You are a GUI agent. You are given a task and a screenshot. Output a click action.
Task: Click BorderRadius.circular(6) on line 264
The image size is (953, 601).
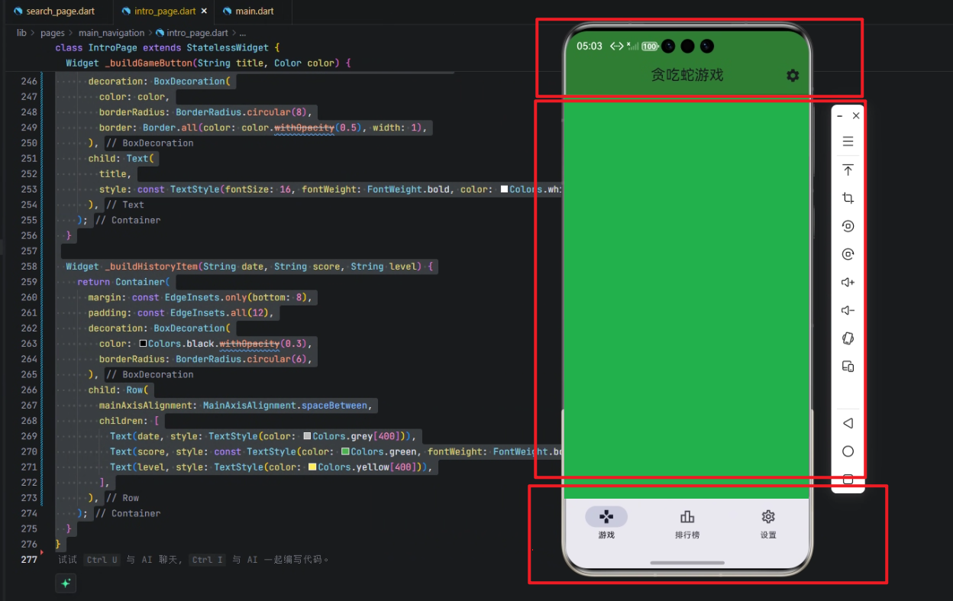pyautogui.click(x=241, y=359)
